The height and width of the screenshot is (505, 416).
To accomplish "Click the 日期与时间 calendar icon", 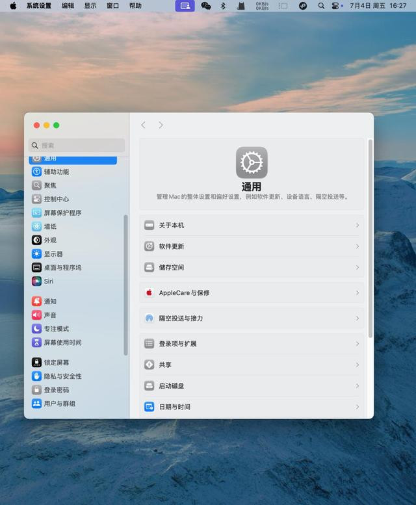I will coord(149,407).
